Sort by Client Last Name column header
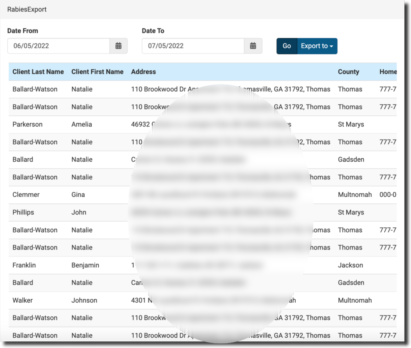 (38, 72)
